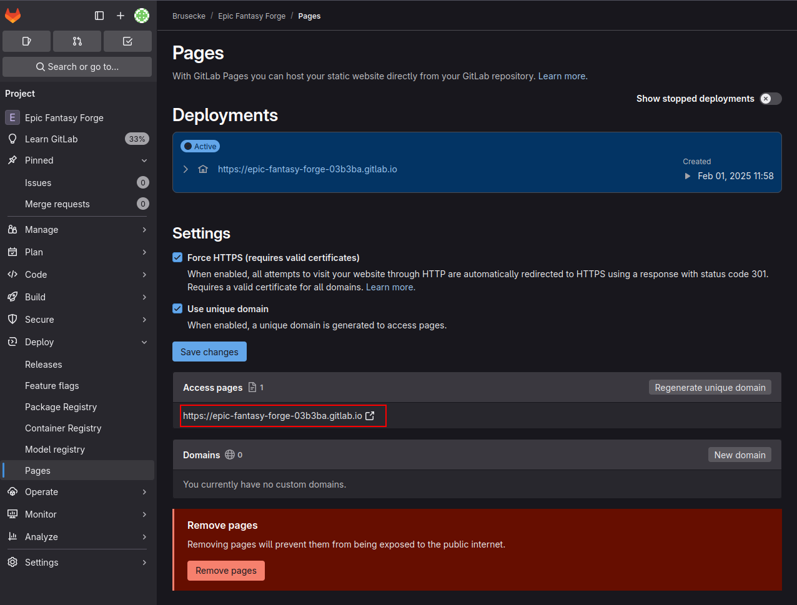
Task: Click Epic Fantasy Forge breadcrumb link
Action: 252,16
